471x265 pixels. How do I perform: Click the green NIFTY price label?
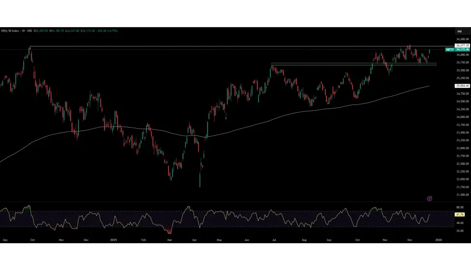tap(450, 49)
